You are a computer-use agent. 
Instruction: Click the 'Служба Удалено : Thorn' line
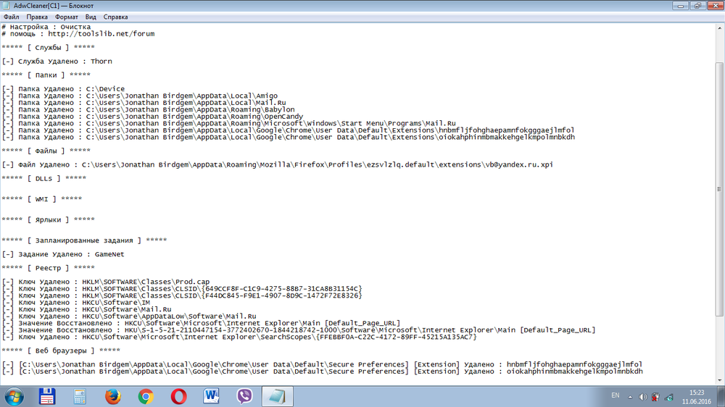(57, 62)
